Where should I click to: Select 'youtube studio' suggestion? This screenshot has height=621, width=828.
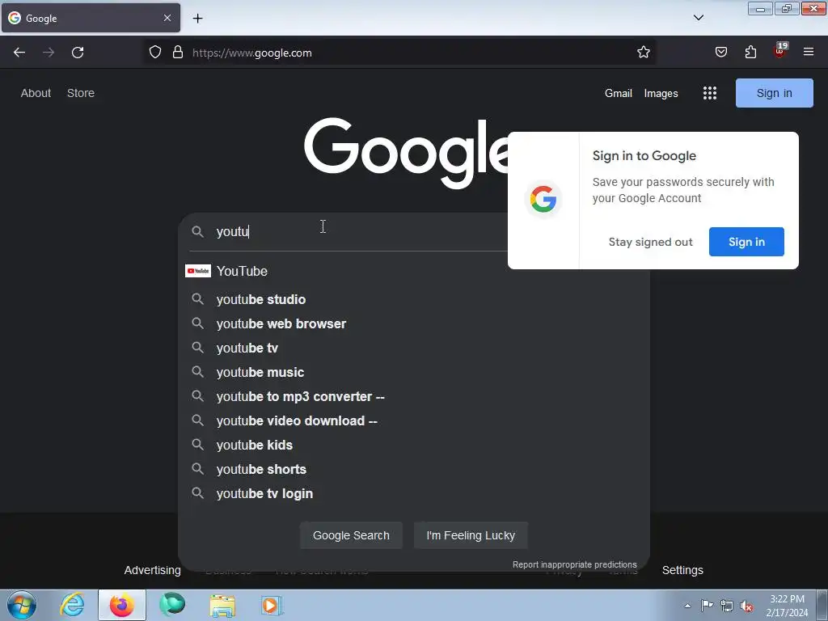pyautogui.click(x=413, y=299)
